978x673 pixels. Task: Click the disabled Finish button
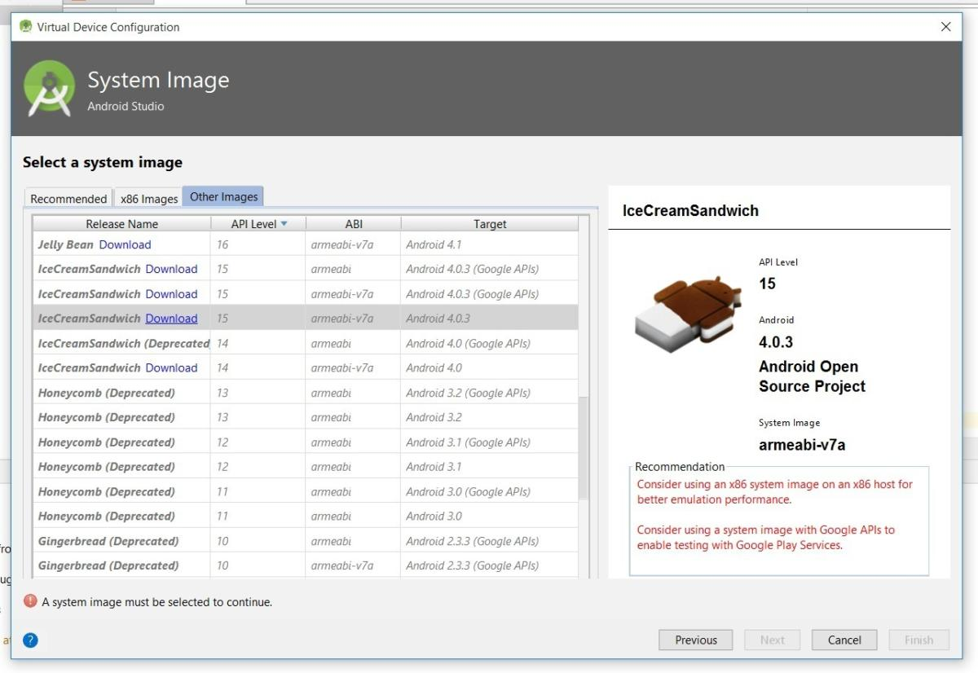919,640
